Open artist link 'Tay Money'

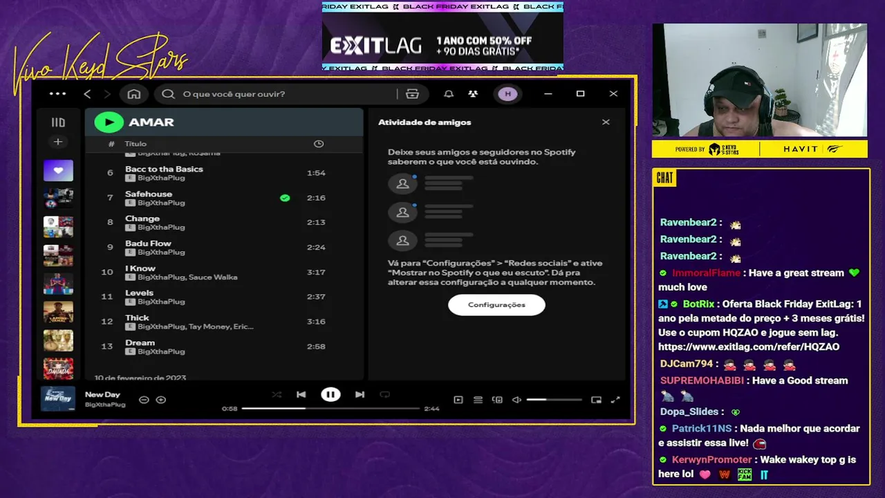pos(208,326)
